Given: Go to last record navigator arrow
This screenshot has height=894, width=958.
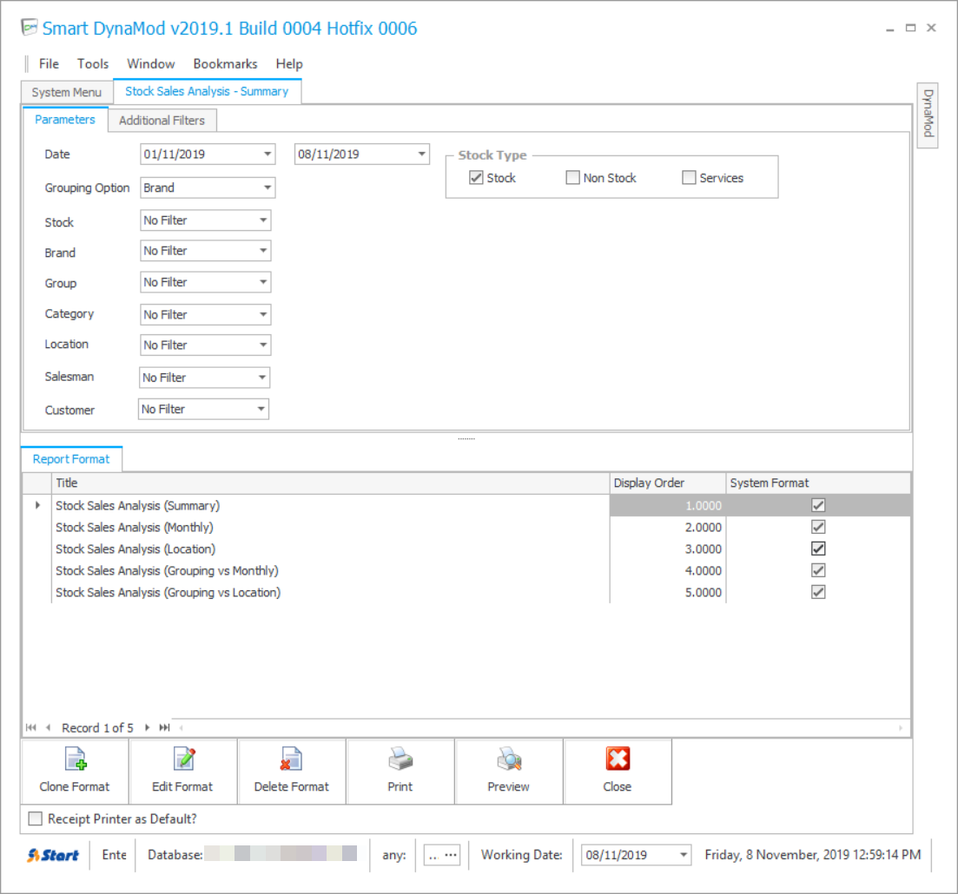Looking at the screenshot, I should click(x=164, y=727).
